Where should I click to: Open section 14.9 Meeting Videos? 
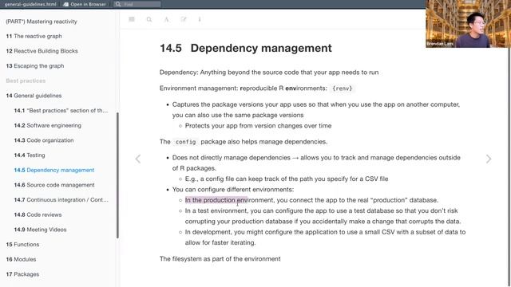(x=40, y=230)
